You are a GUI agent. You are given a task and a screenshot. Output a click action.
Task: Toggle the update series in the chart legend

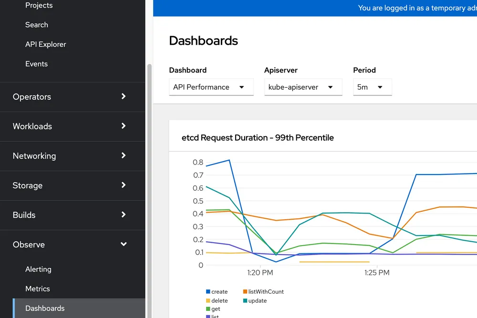[256, 300]
